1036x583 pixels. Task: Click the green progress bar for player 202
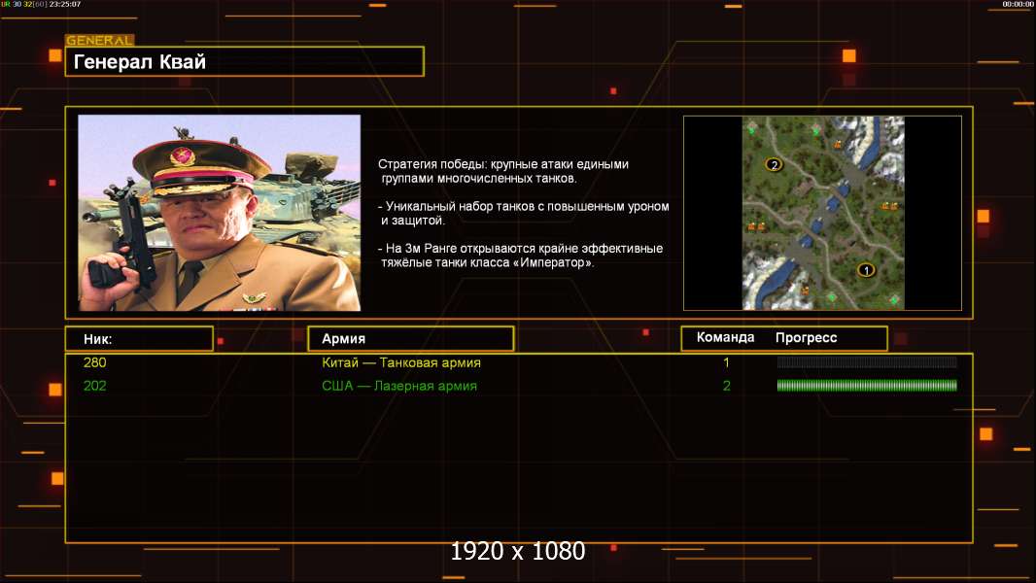click(867, 386)
